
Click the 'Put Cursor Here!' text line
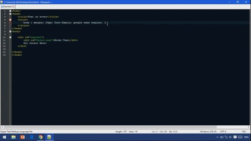click(35, 43)
